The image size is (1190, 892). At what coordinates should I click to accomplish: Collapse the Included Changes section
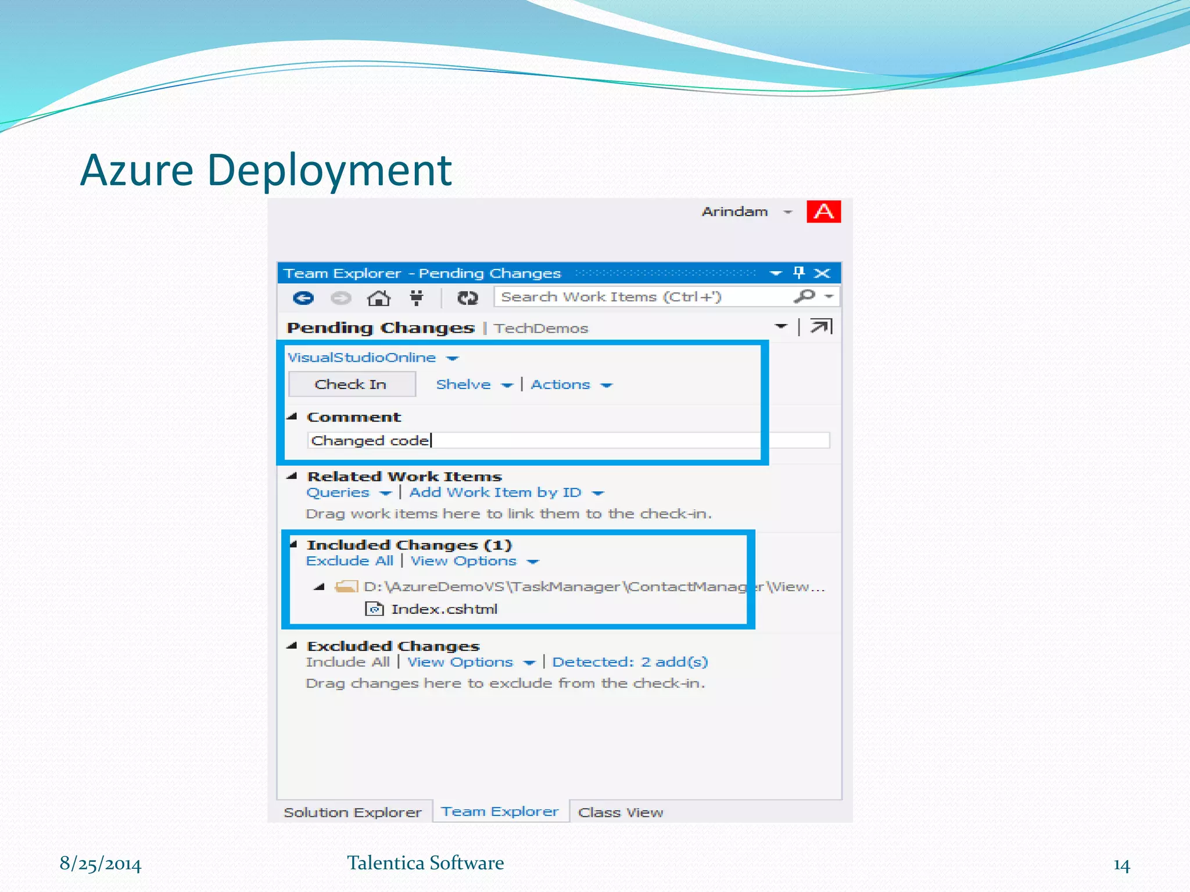coord(294,544)
